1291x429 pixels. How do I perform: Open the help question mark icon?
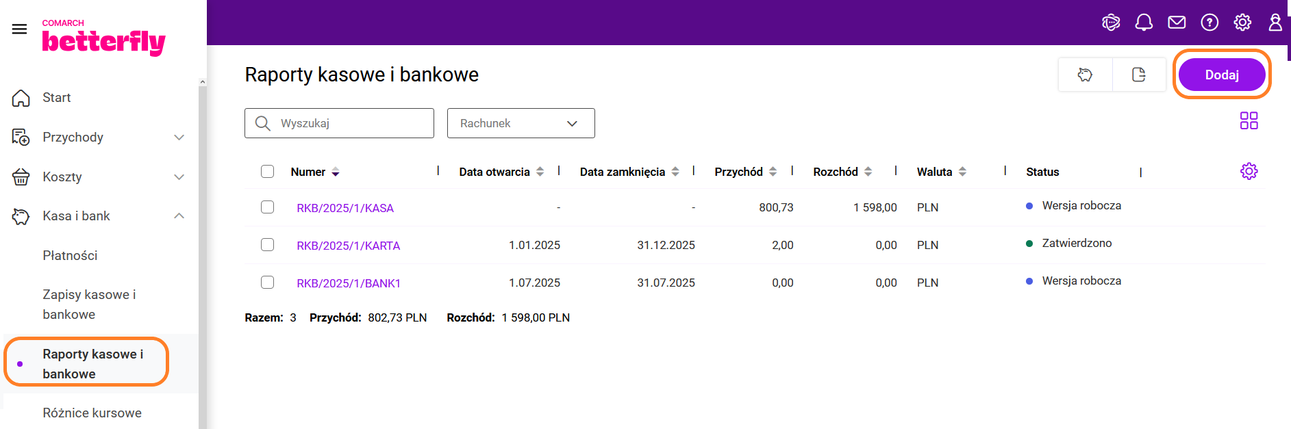1209,23
